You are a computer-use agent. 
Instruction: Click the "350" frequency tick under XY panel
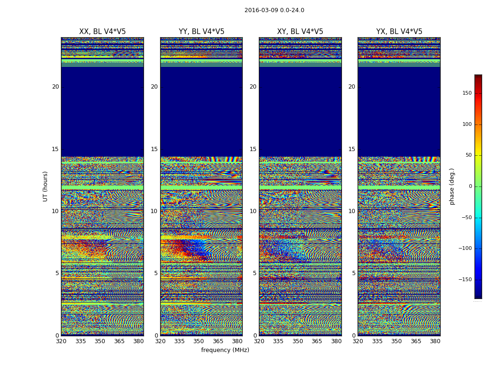click(298, 341)
